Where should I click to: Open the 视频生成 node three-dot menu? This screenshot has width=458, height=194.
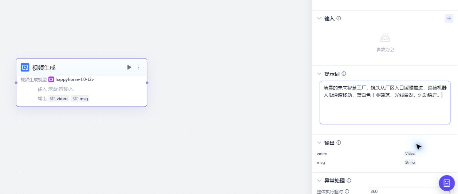click(x=139, y=67)
